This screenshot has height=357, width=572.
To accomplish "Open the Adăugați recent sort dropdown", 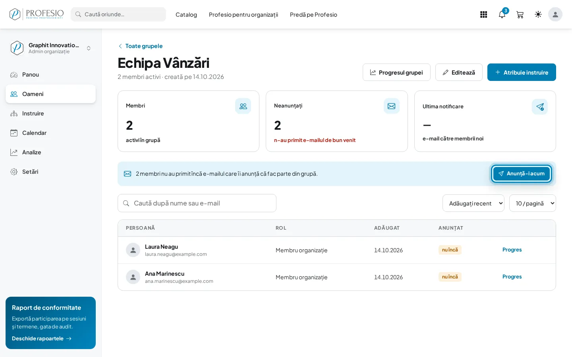I will (473, 203).
